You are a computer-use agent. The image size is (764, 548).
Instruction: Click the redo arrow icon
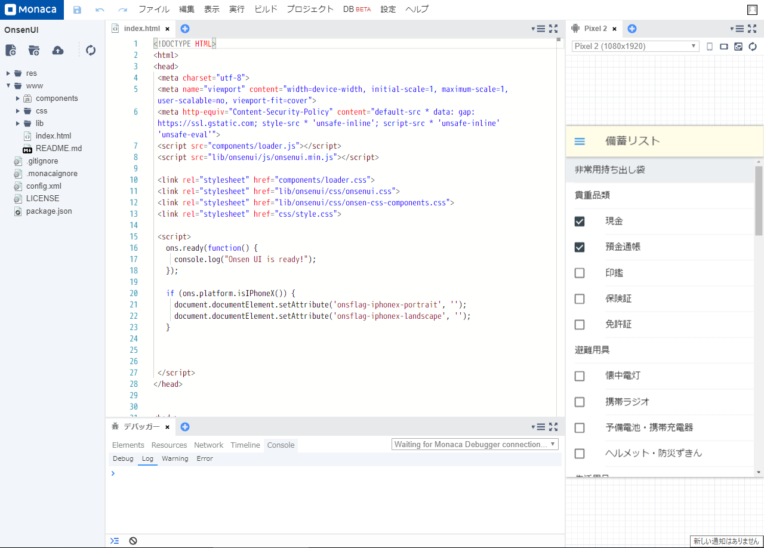click(x=122, y=10)
